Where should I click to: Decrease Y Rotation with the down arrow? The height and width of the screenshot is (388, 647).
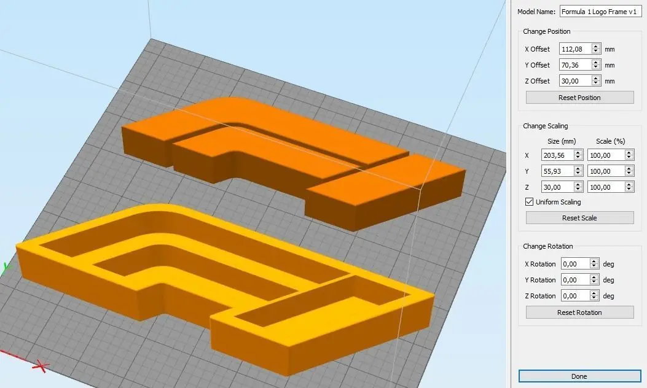(x=594, y=282)
